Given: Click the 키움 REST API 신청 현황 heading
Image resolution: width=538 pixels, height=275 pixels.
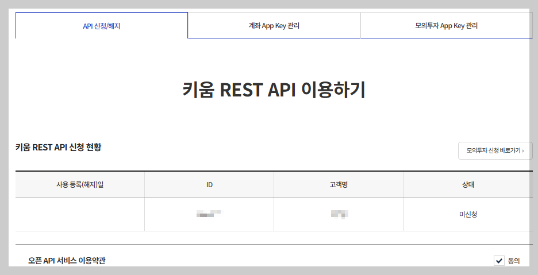Looking at the screenshot, I should [58, 147].
